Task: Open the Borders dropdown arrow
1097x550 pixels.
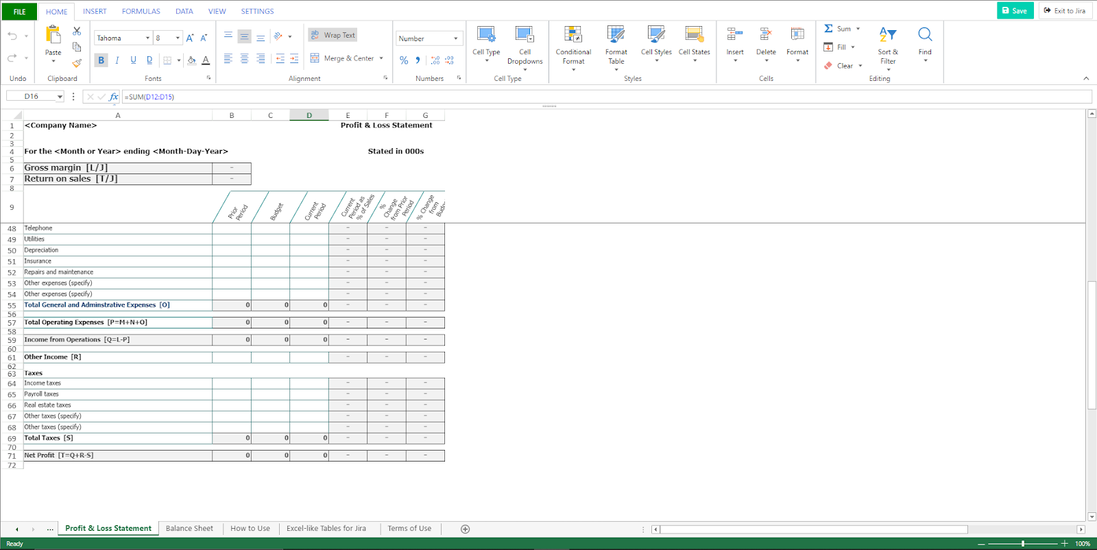Action: [x=179, y=60]
